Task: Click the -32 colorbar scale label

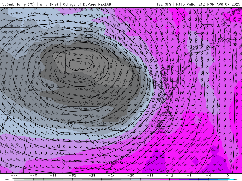Action: [x=72, y=176]
